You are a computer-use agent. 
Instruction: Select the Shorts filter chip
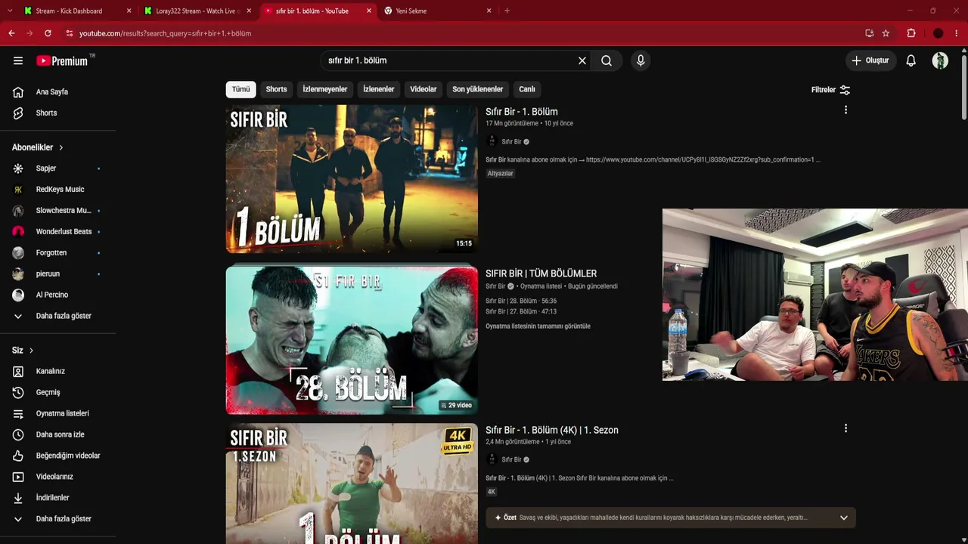coord(276,89)
